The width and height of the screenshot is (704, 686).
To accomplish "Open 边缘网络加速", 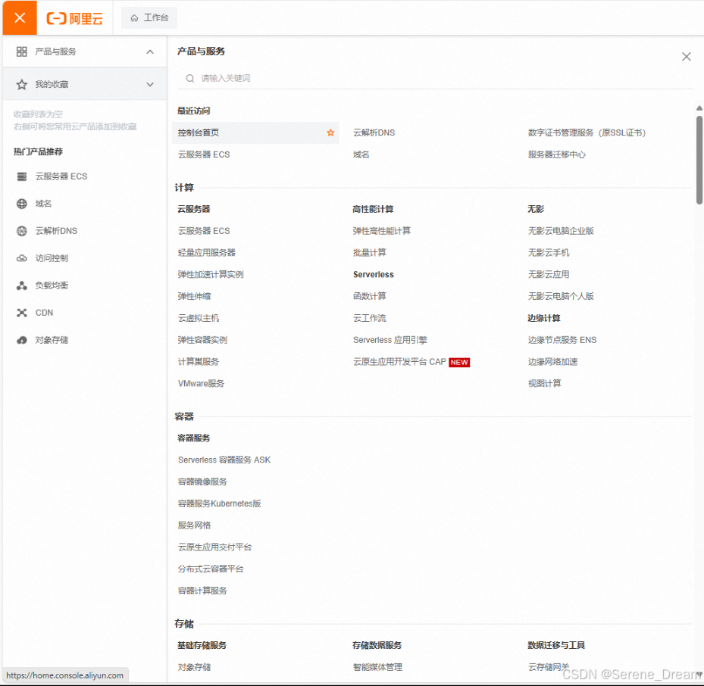I will tap(552, 362).
